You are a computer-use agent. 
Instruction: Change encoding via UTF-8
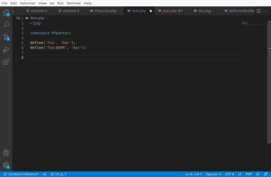(x=229, y=174)
